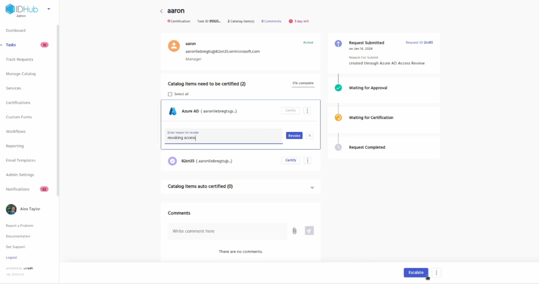Click the send comment paper plane icon
Viewport: 539px width, 284px height.
pyautogui.click(x=309, y=231)
